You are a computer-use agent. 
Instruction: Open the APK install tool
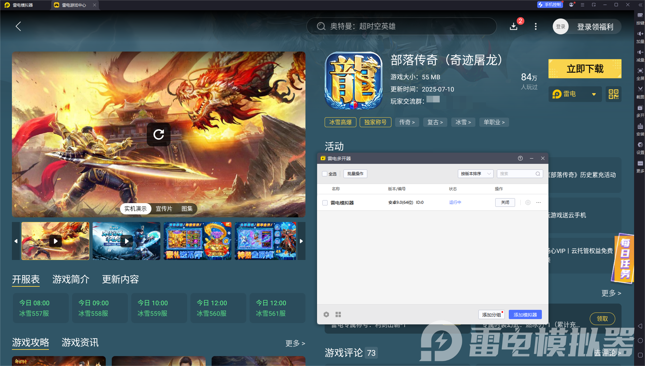pyautogui.click(x=640, y=127)
